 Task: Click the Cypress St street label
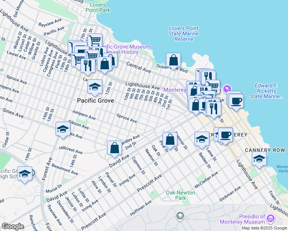tap(139, 166)
